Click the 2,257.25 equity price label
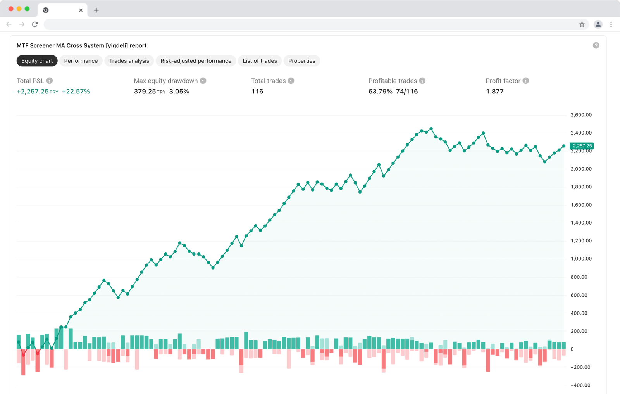Screen dimensions: 620x394 point(582,146)
